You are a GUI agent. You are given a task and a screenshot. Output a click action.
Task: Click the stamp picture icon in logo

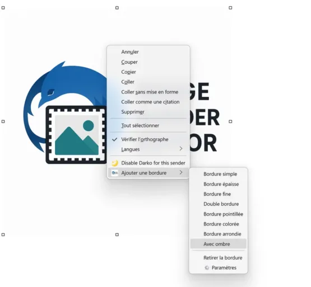point(76,135)
